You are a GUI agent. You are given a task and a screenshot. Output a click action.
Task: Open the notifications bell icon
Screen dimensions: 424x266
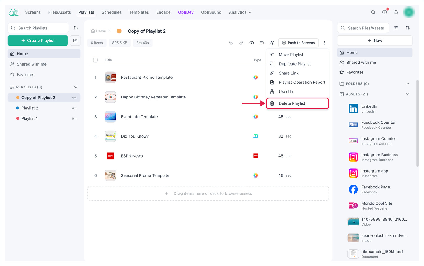[396, 12]
